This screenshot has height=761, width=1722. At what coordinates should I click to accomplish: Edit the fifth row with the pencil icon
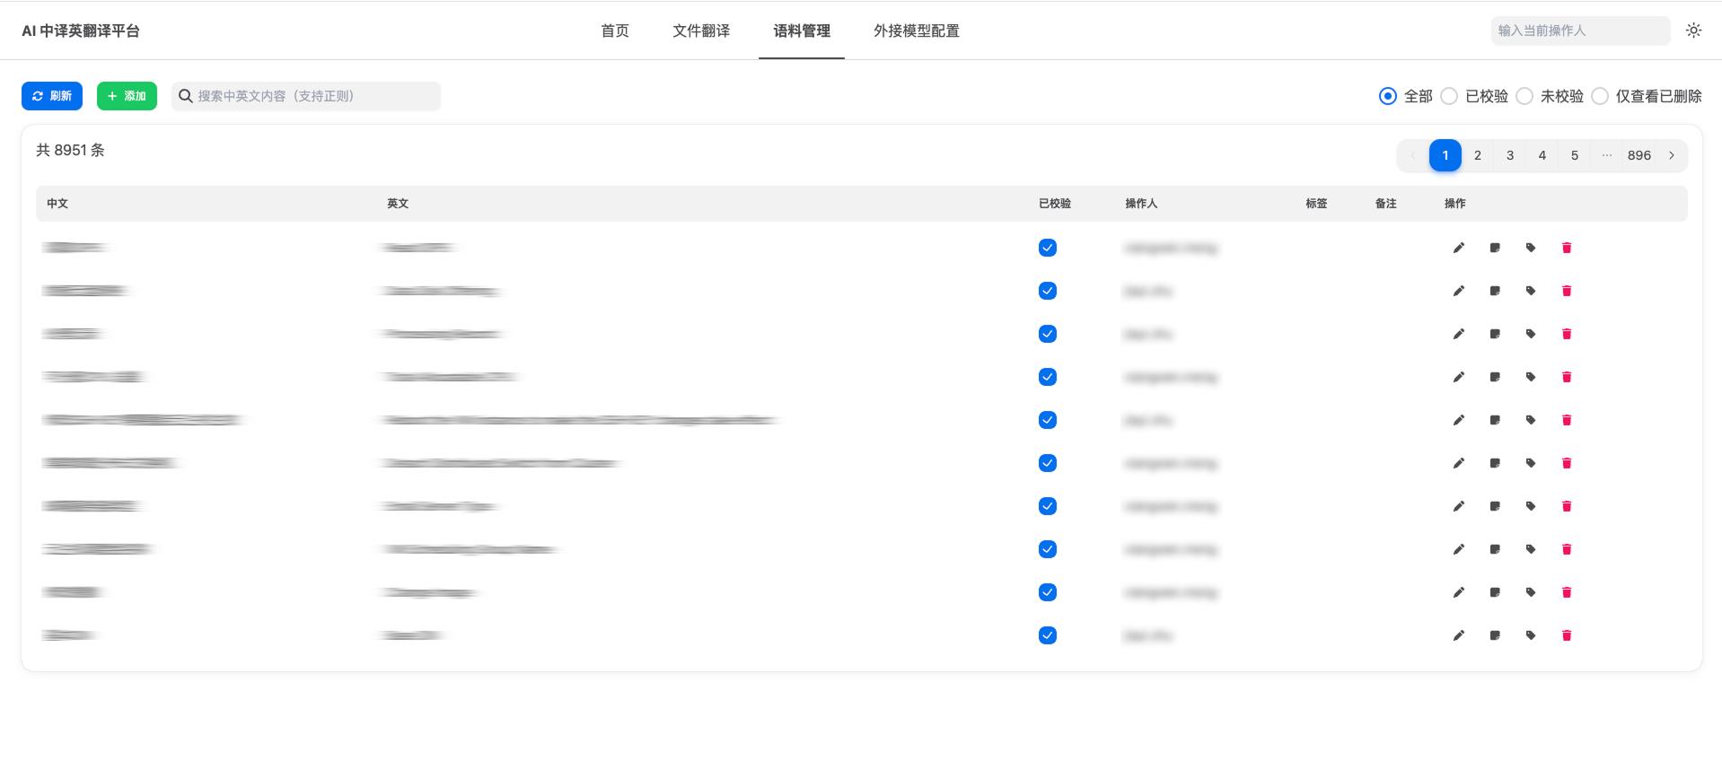pyautogui.click(x=1459, y=420)
